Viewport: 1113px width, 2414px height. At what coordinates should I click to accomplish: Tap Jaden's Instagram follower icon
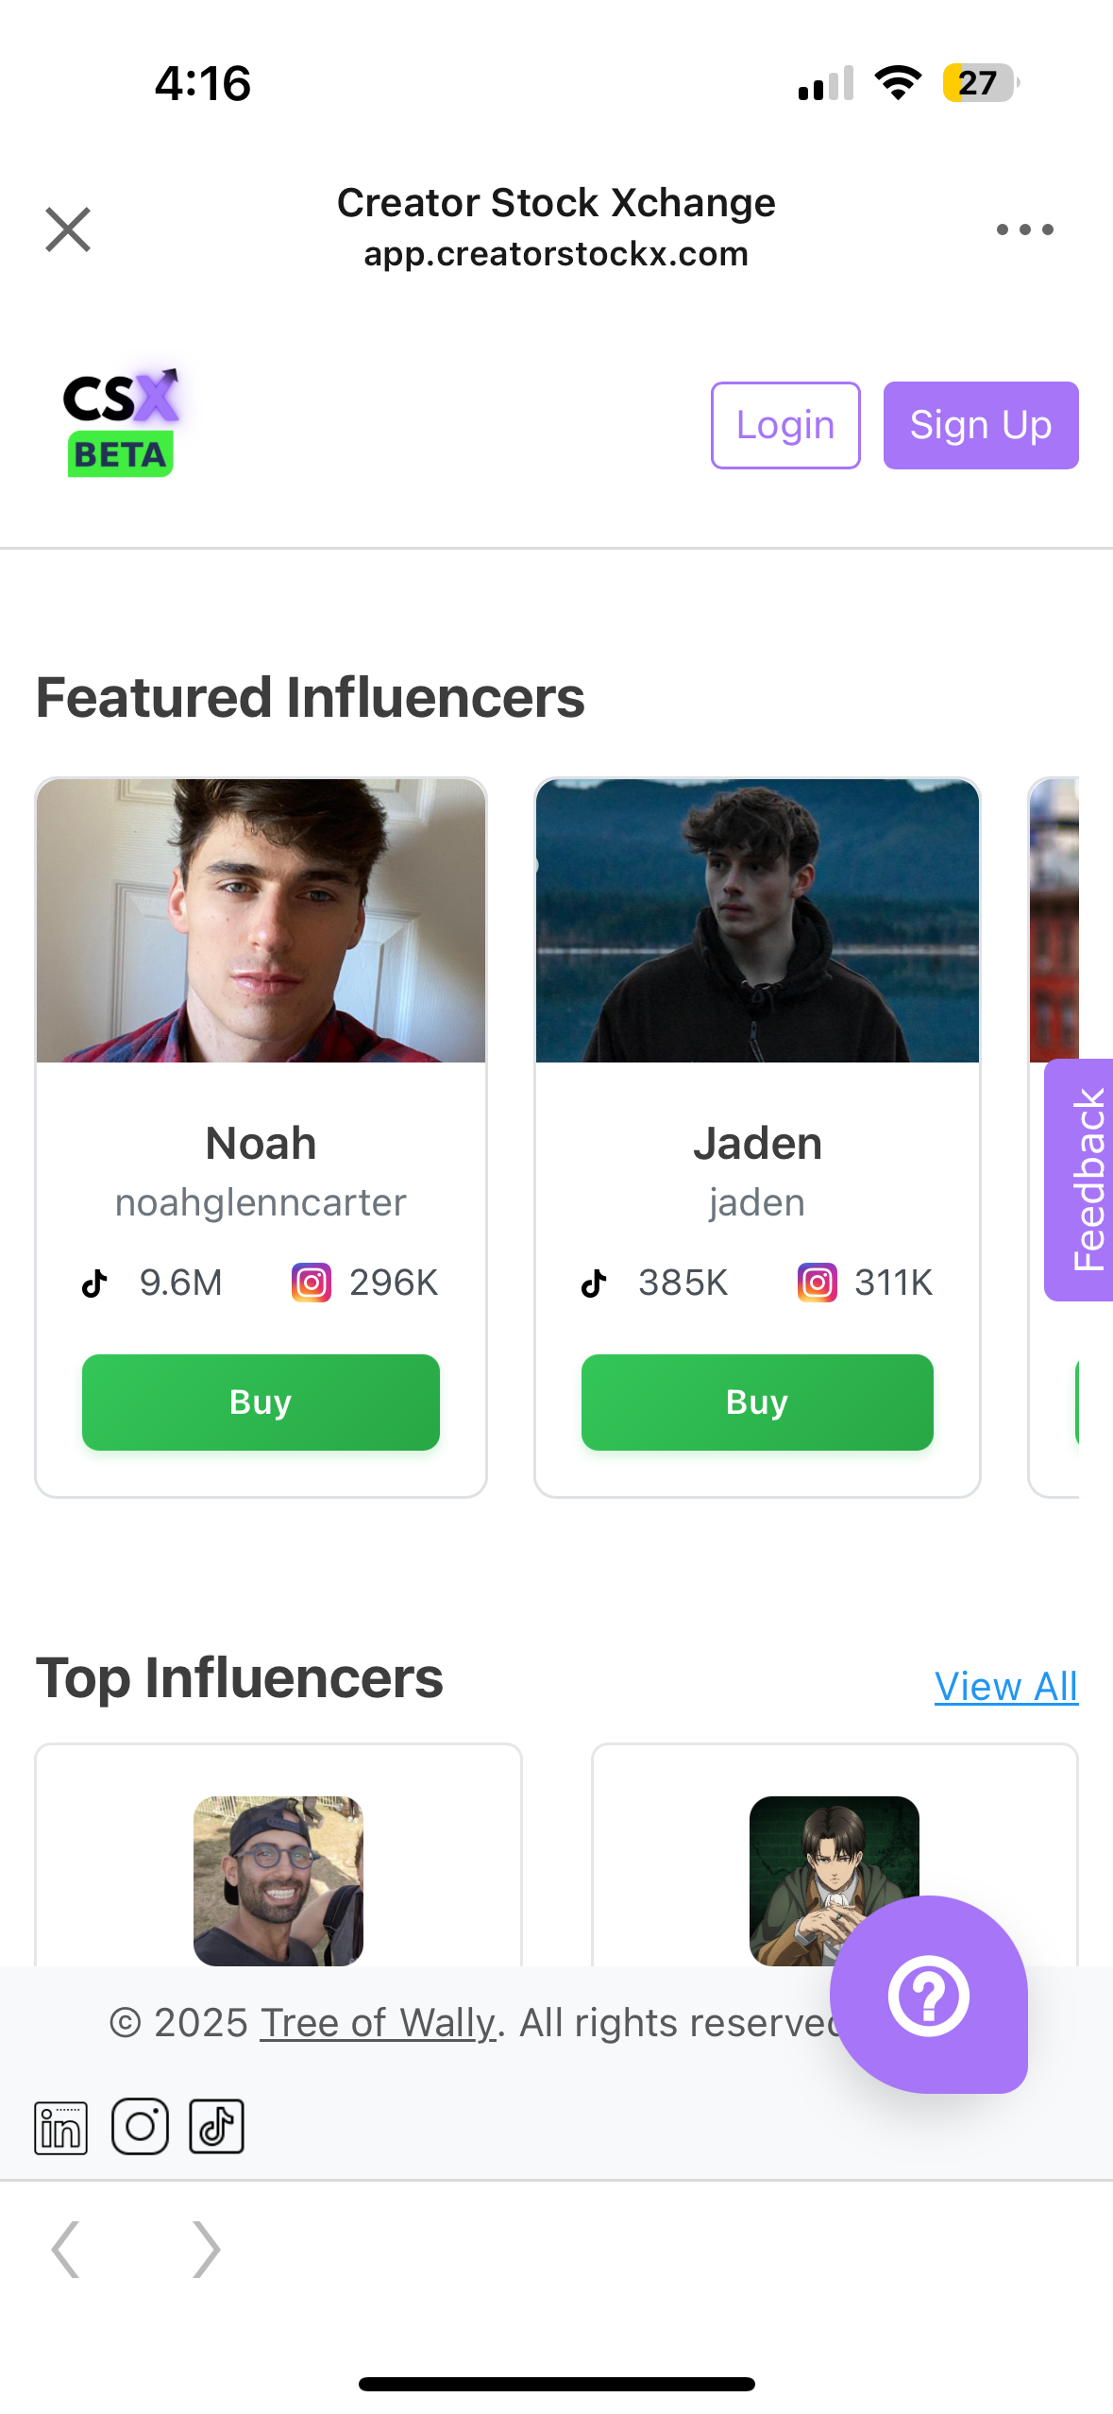pos(817,1283)
